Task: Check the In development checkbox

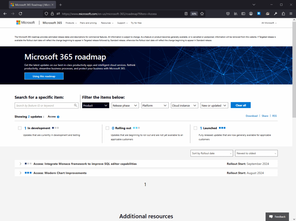Action: pos(20,128)
